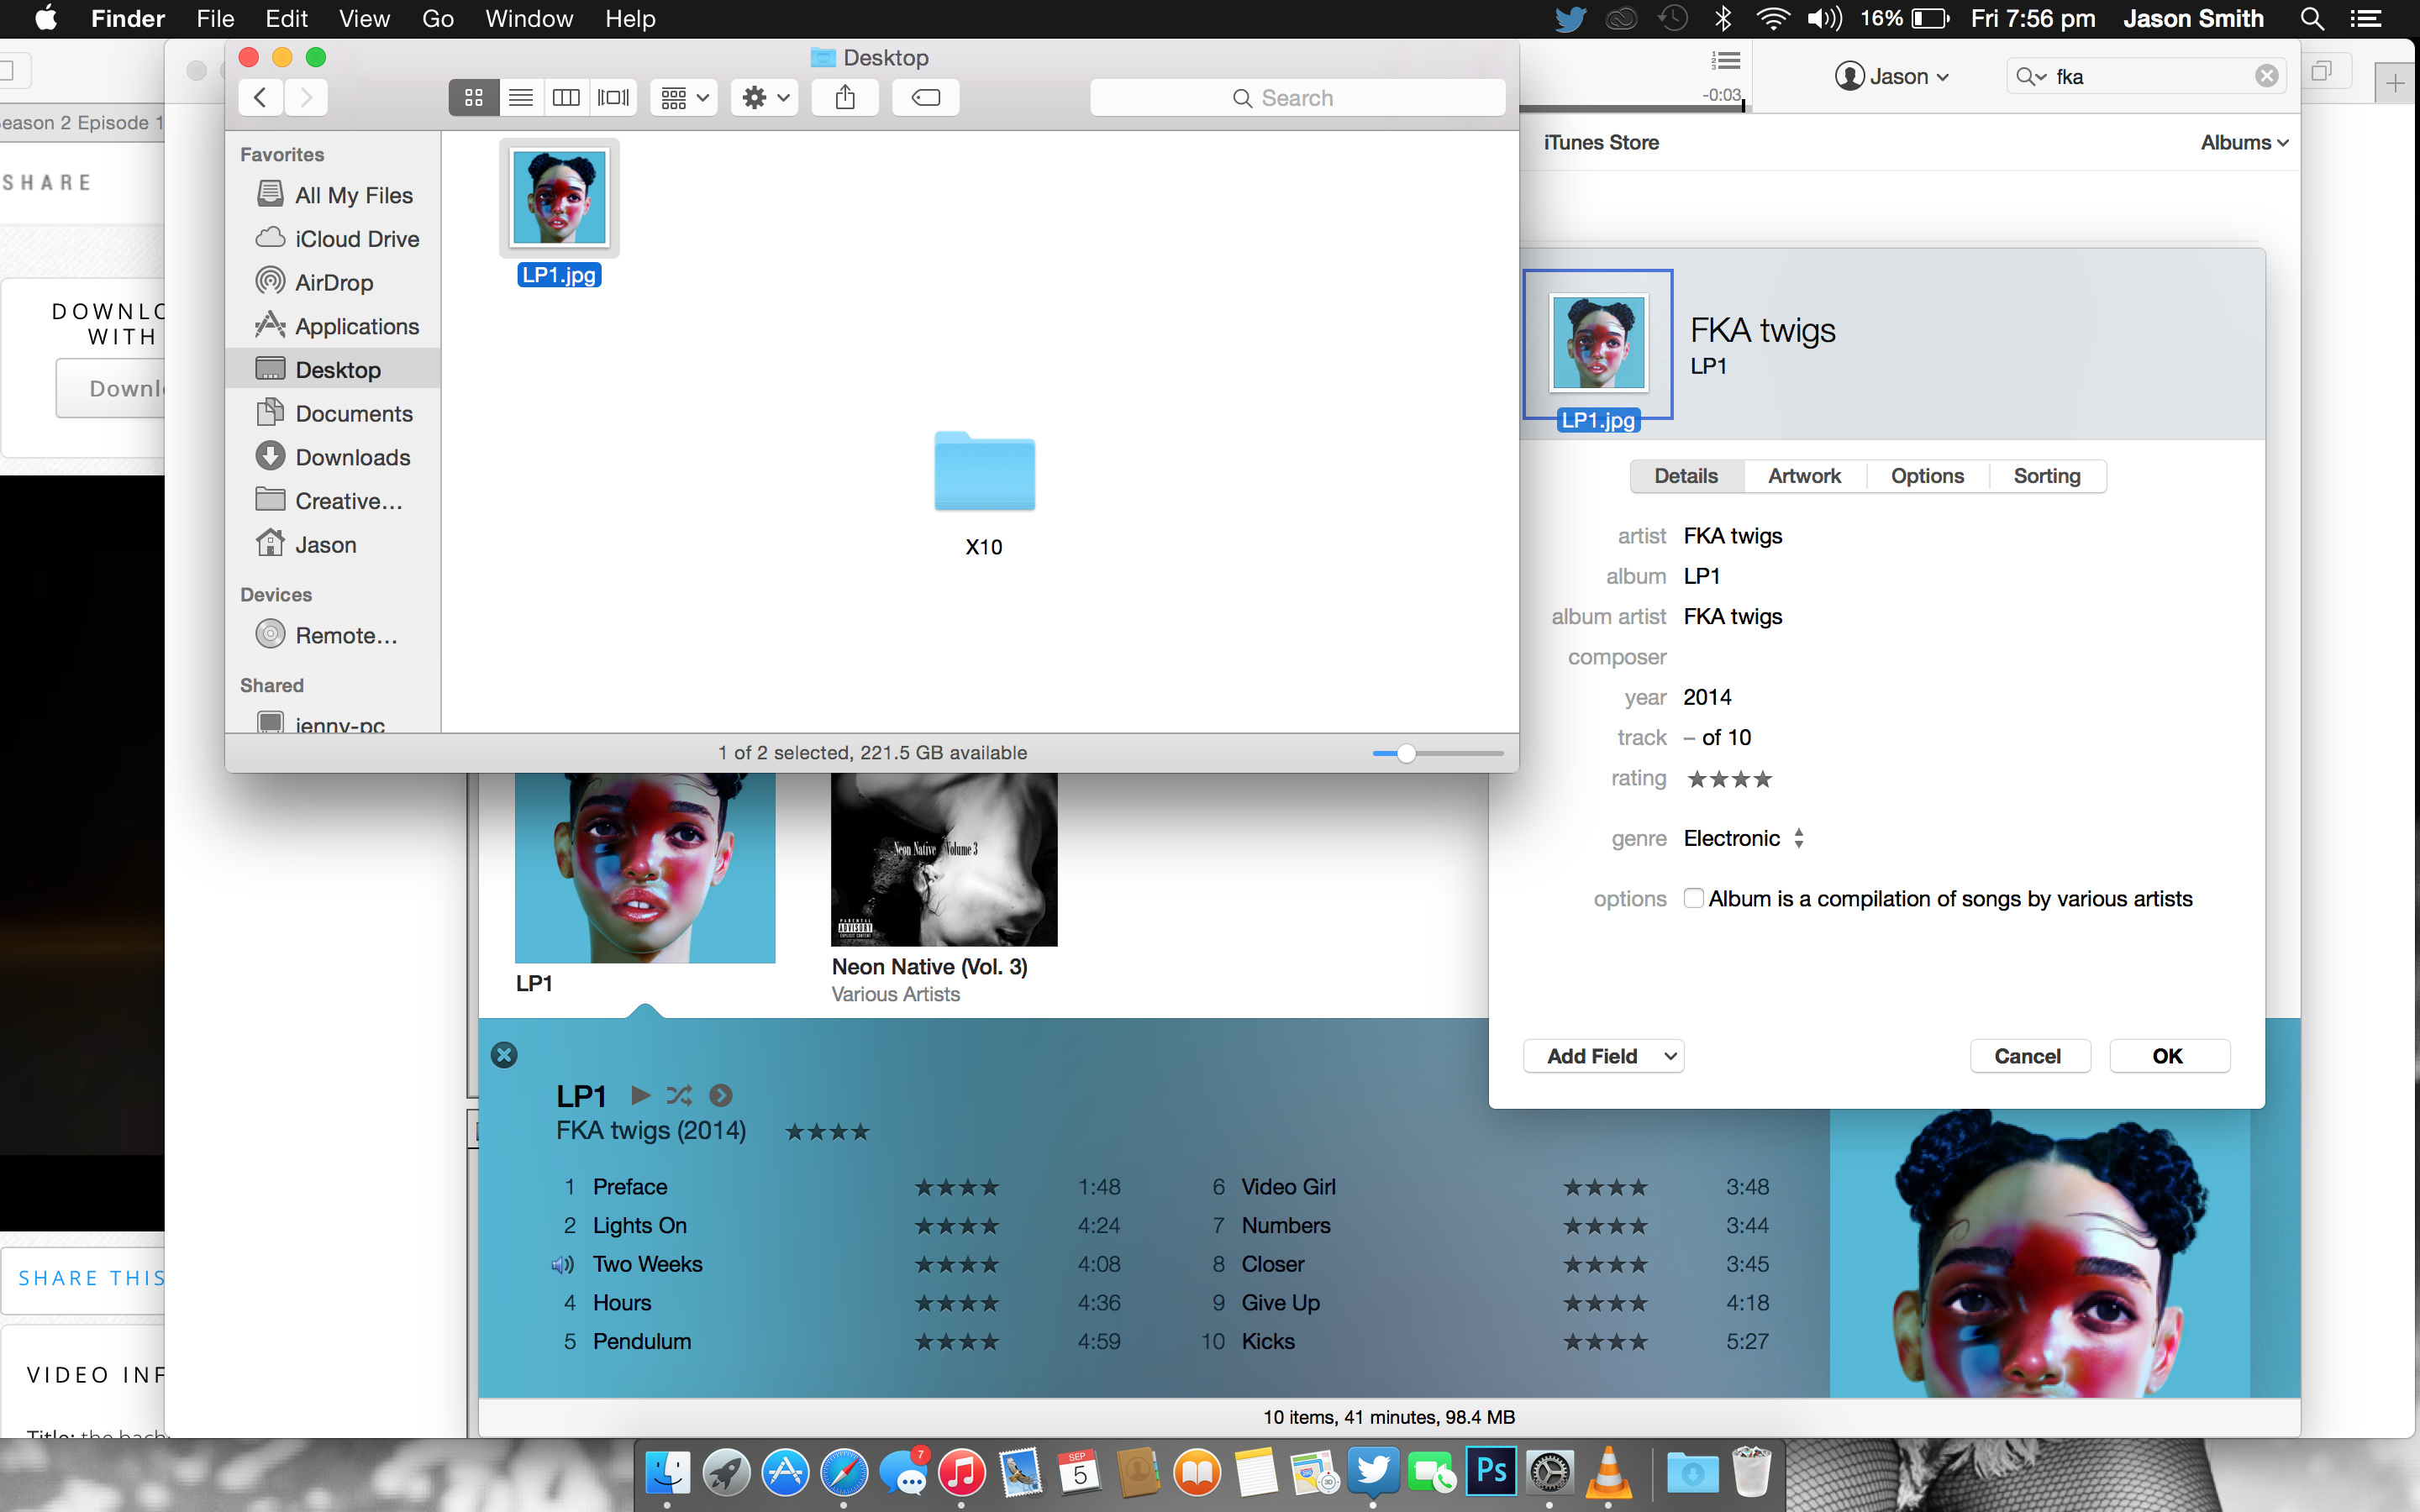Open App Store from the Dock
Screen dimensions: 2420x1512
(785, 1473)
